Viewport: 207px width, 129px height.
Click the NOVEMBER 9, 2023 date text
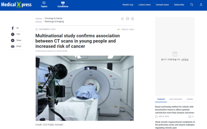[x=47, y=29]
